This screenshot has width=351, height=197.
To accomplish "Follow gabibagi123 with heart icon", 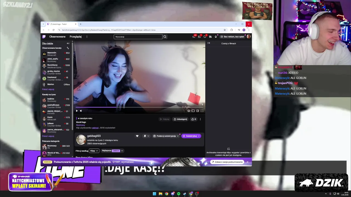I will coord(137,136).
